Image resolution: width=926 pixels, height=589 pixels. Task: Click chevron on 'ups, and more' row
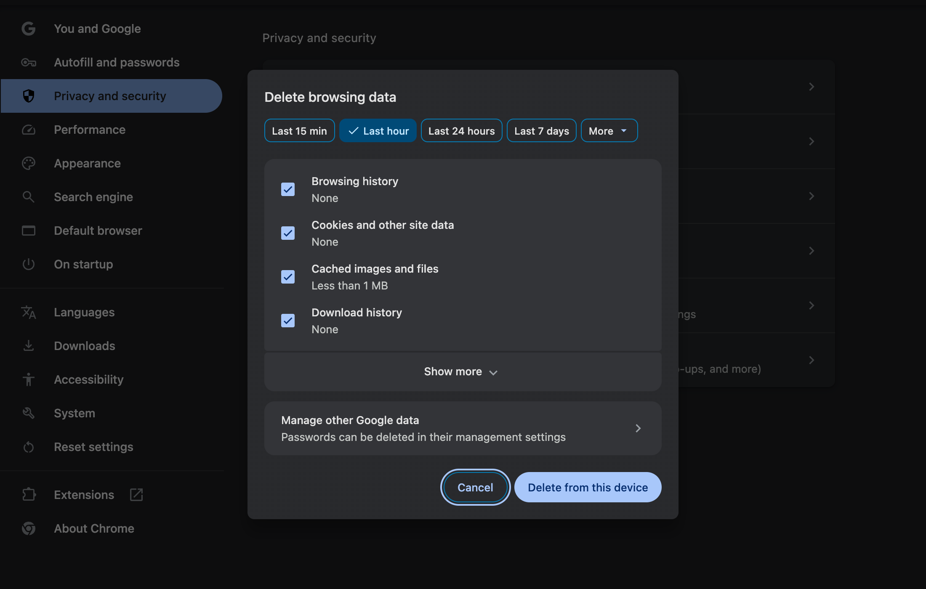coord(812,360)
